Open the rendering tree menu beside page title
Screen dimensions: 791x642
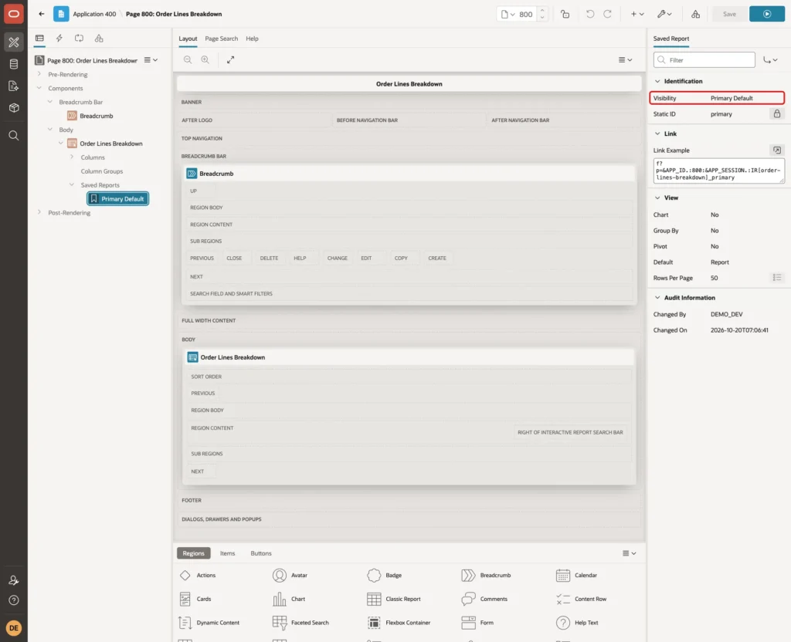(151, 60)
